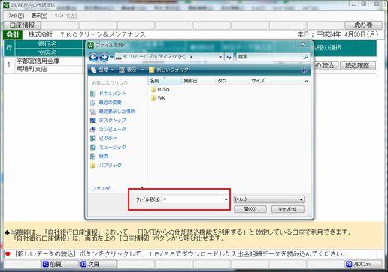The width and height of the screenshot is (388, 272).
Task: Click the 口座情報 button
Action: tap(22, 25)
